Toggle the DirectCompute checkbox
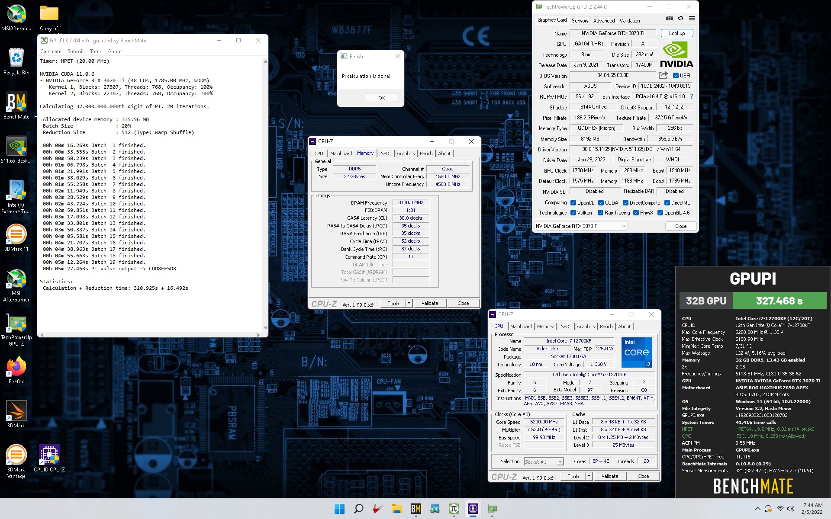The width and height of the screenshot is (831, 519). click(625, 203)
